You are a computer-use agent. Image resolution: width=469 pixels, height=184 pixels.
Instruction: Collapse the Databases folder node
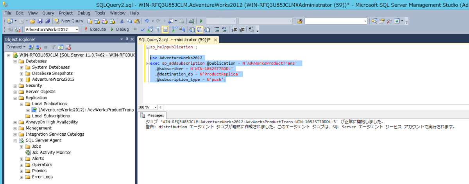click(16, 61)
